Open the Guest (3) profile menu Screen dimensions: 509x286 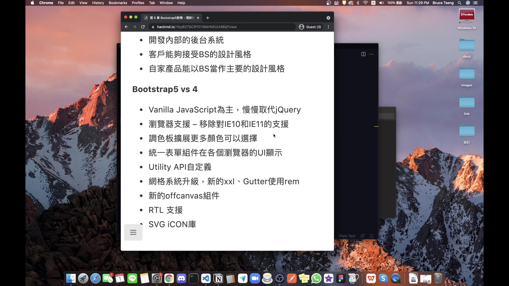click(310, 27)
